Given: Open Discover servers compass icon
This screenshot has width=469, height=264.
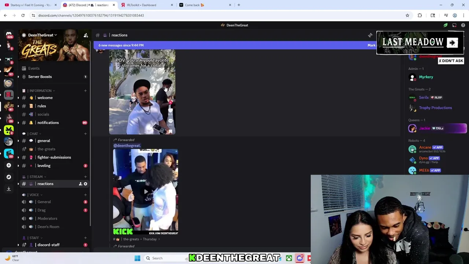Looking at the screenshot, I should [x=9, y=177].
